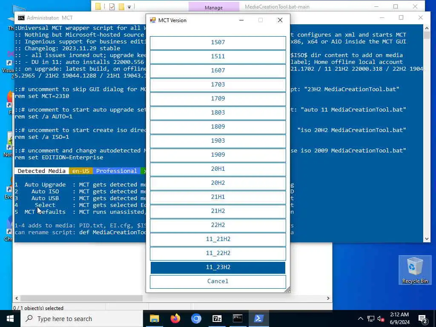Open Quick Access Toolbar customize dropdown arrow

129,7
